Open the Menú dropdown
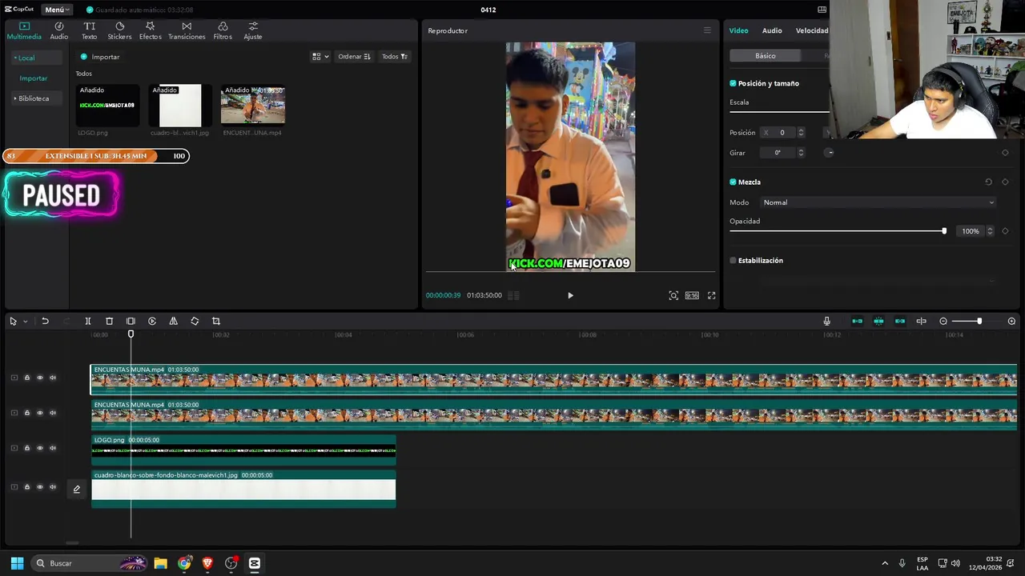 pos(57,10)
